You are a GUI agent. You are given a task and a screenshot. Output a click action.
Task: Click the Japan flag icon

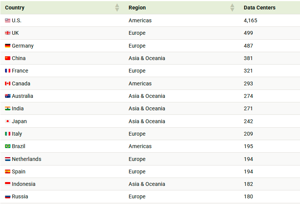click(8, 121)
